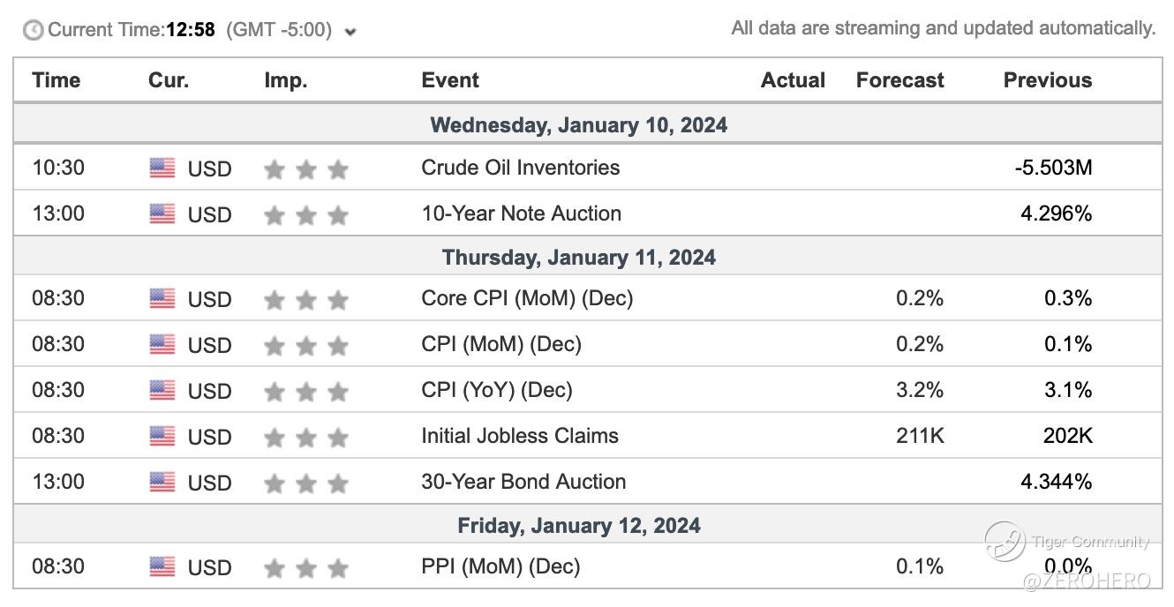Open the PPI (MoM) (Dec) event

click(x=500, y=566)
